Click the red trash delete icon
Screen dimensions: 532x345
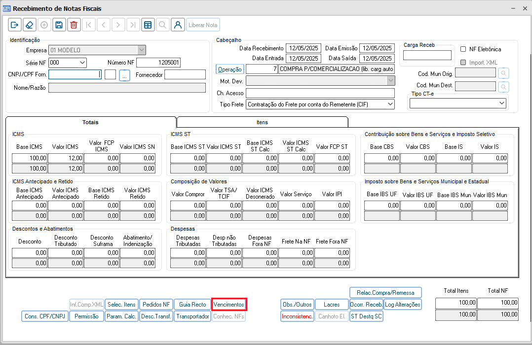(x=74, y=25)
